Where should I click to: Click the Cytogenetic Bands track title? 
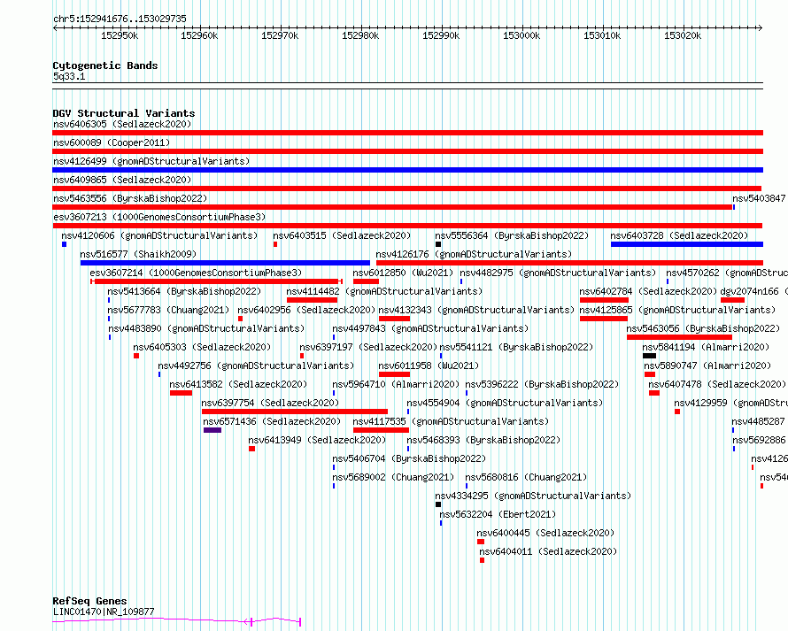click(x=105, y=65)
